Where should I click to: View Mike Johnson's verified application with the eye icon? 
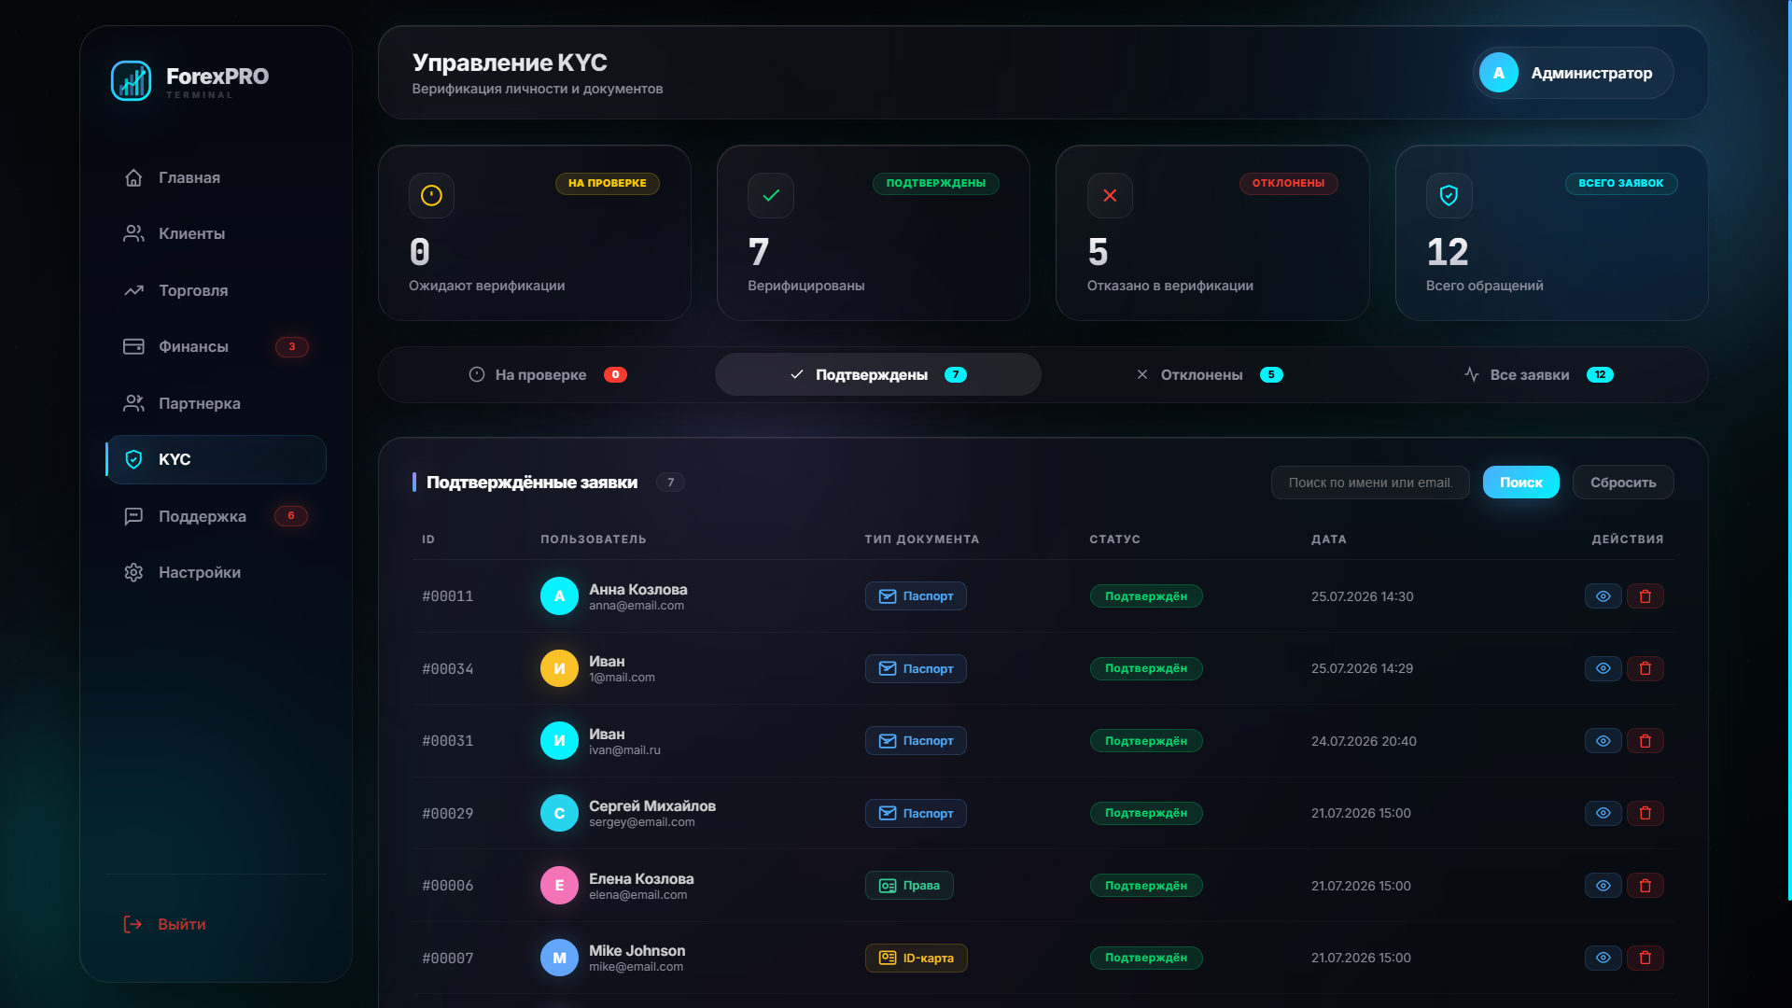click(x=1603, y=958)
